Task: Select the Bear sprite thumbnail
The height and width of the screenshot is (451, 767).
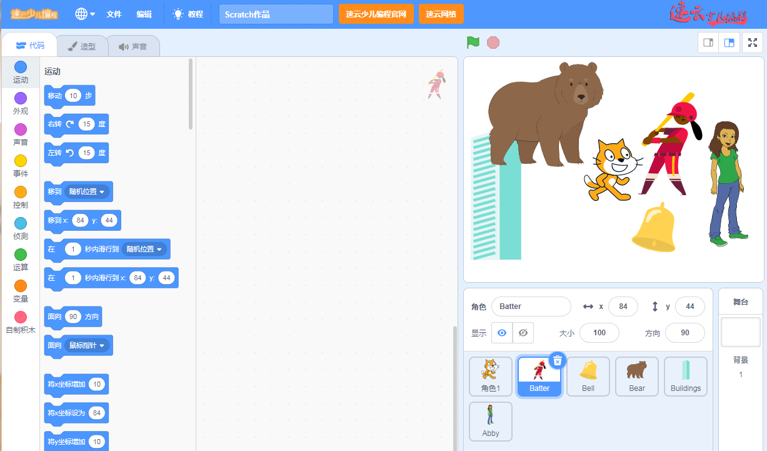Action: pos(636,376)
